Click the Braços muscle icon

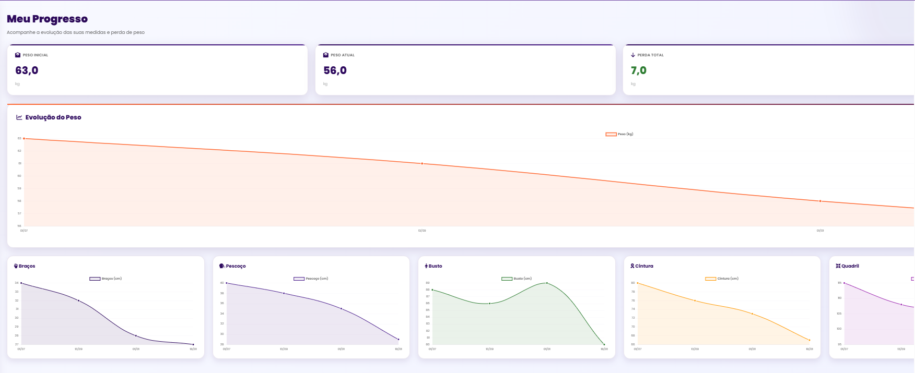(16, 266)
